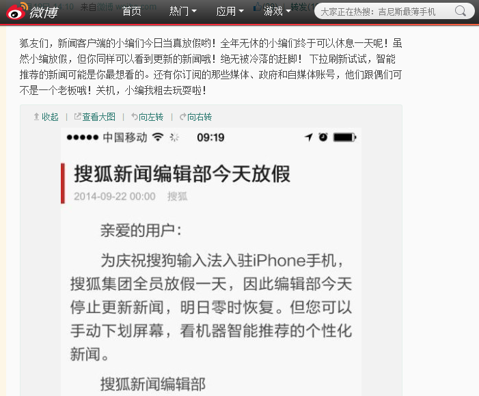
Task: Click the 微博 brand text
Action: click(44, 12)
